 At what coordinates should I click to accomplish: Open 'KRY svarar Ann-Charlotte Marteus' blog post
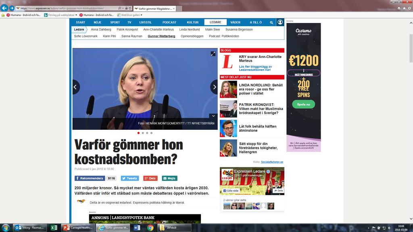(260, 59)
